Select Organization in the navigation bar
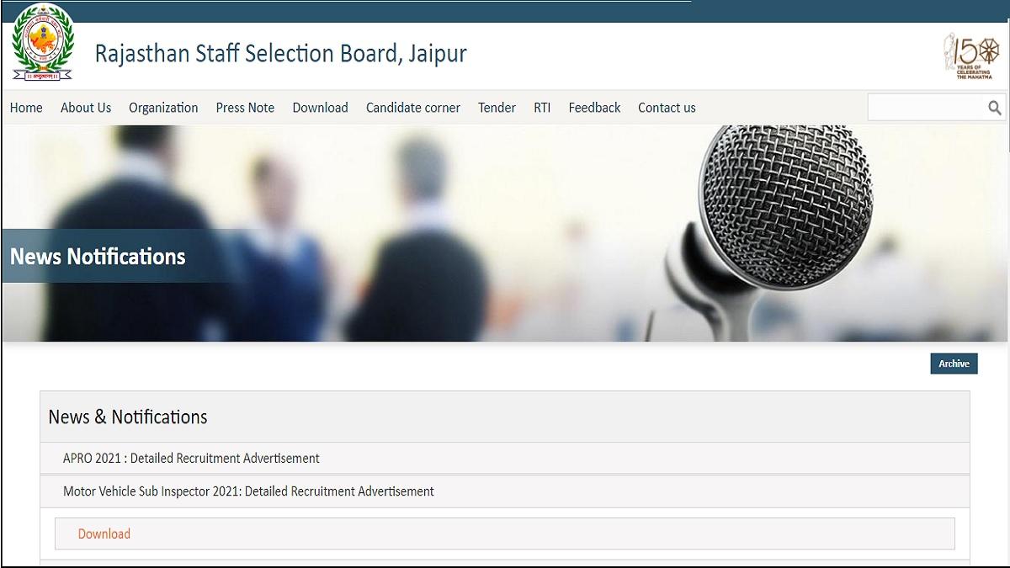The image size is (1010, 568). click(163, 108)
